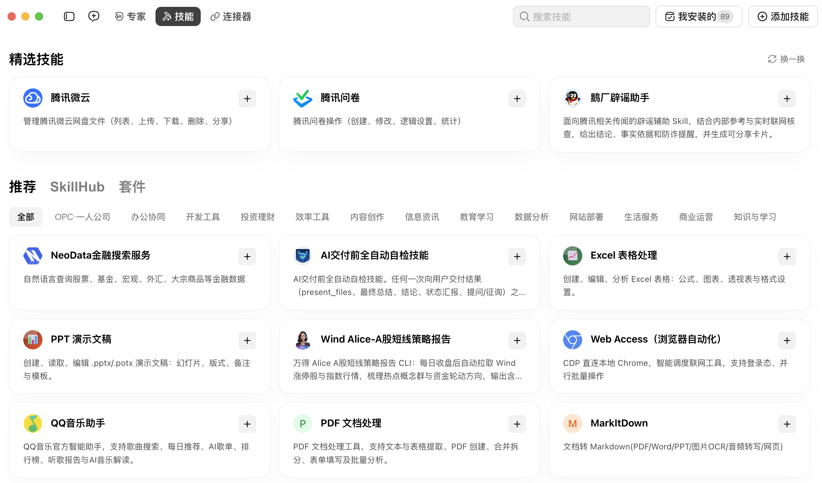Add the 腾讯问卷 skill with plus

(x=517, y=99)
